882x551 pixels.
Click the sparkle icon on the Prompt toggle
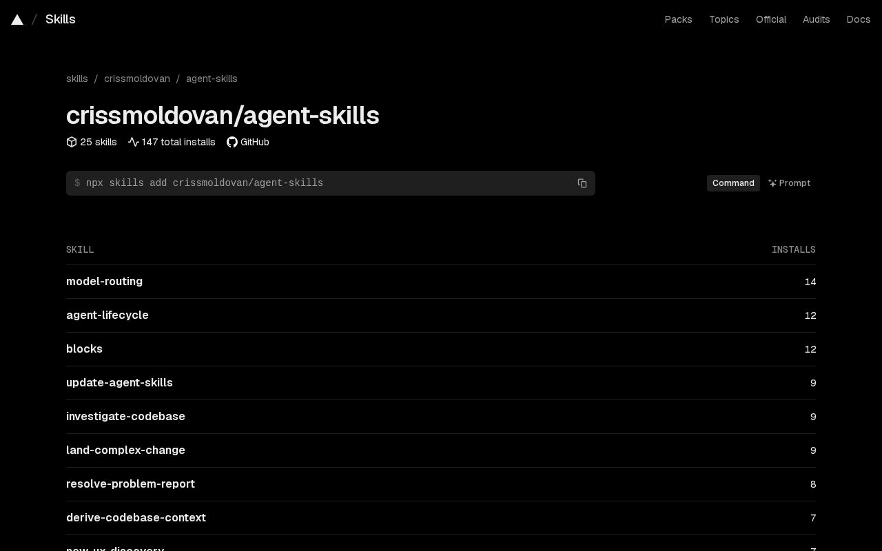(x=772, y=183)
